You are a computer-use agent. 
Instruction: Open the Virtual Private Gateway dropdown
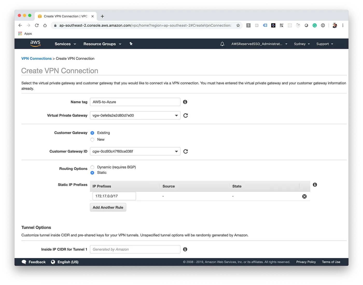135,115
